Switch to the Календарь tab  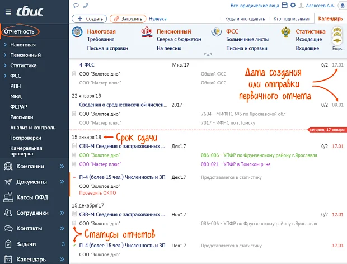[x=330, y=18]
